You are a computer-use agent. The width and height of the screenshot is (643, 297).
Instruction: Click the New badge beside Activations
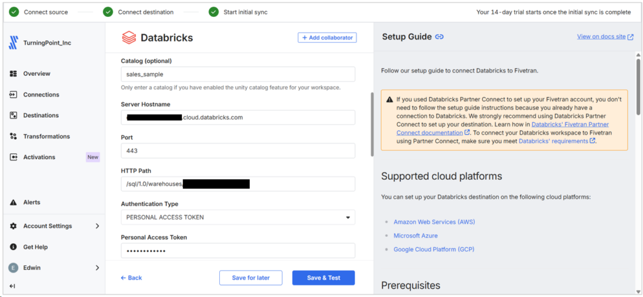(93, 157)
